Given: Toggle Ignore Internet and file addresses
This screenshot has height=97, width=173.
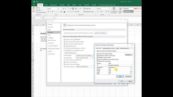Looking at the screenshot, I should click(64, 44).
